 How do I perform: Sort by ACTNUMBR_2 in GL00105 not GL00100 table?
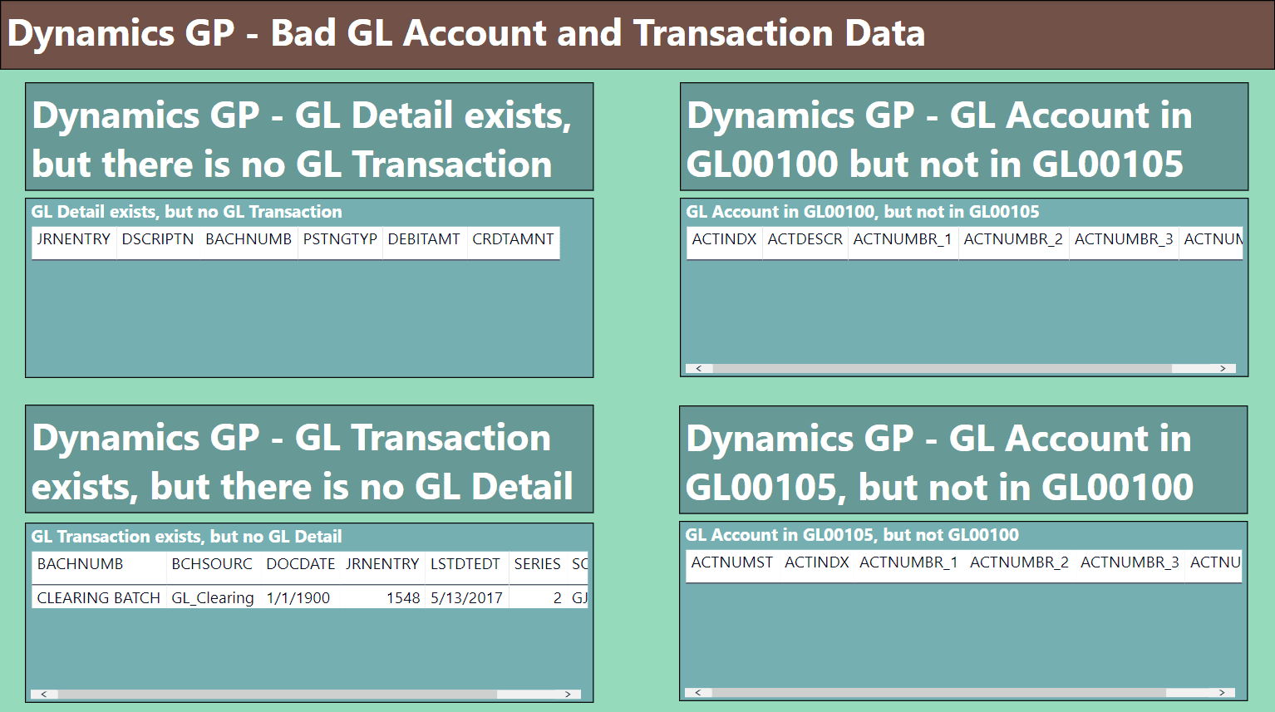[1019, 562]
